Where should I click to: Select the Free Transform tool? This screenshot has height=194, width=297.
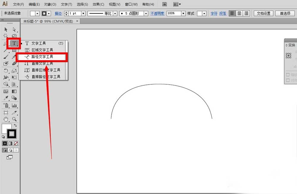14,77
